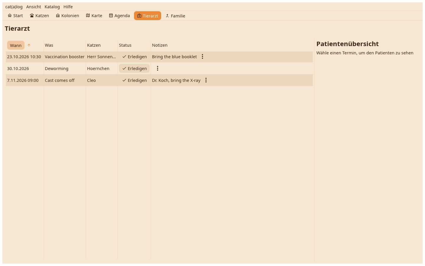Screen dimensions: 425x266
Task: Mark Cast comes off as Erledigen
Action: (134, 80)
